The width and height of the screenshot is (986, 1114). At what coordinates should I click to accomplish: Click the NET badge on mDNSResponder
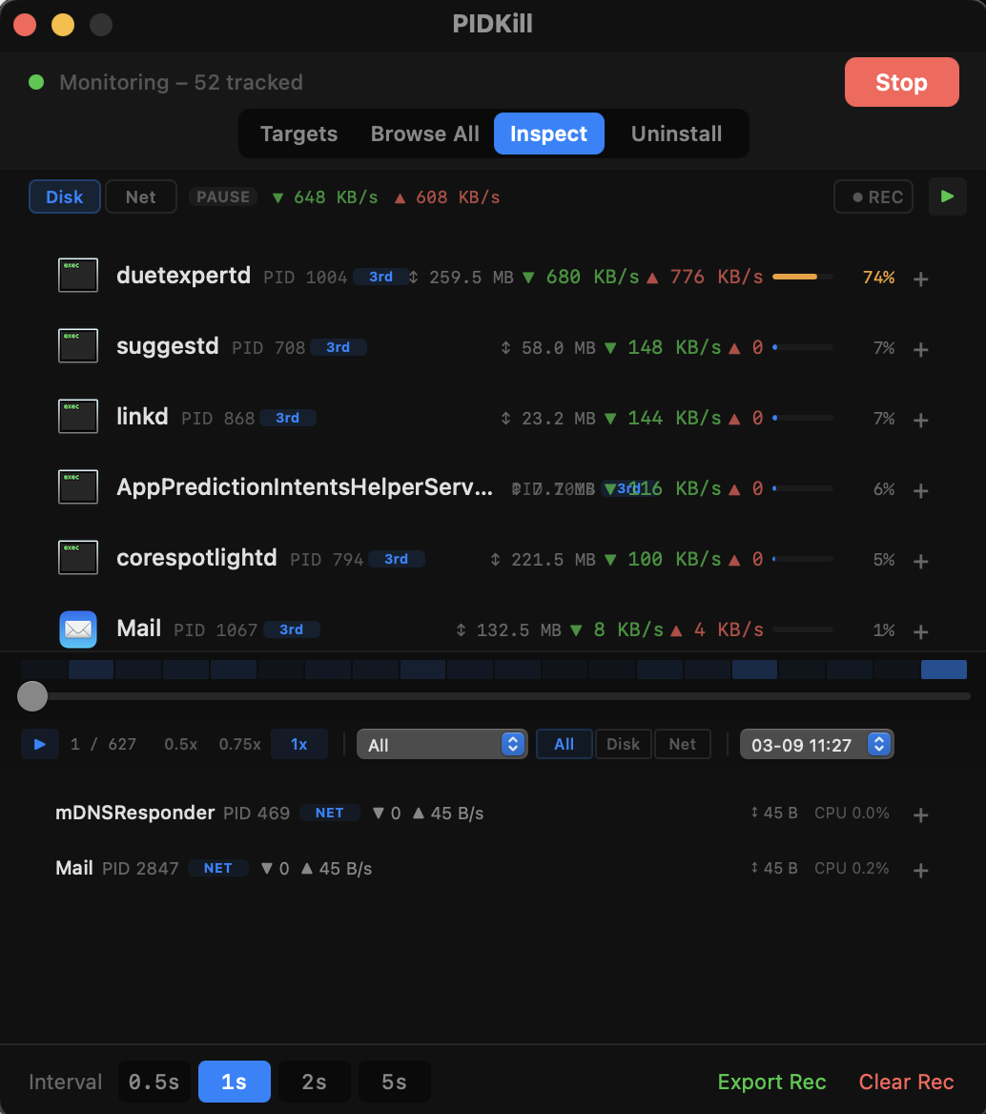click(x=330, y=813)
